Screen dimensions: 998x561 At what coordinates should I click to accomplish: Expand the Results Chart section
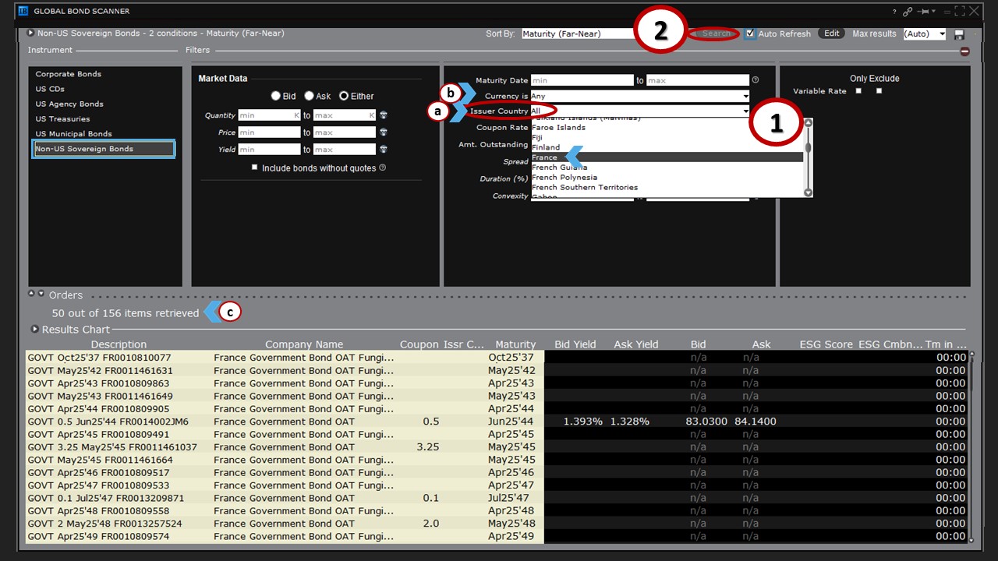point(35,330)
